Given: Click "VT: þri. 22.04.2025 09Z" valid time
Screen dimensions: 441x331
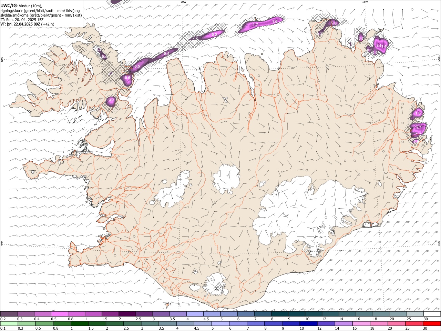Looking at the screenshot, I should point(20,24).
